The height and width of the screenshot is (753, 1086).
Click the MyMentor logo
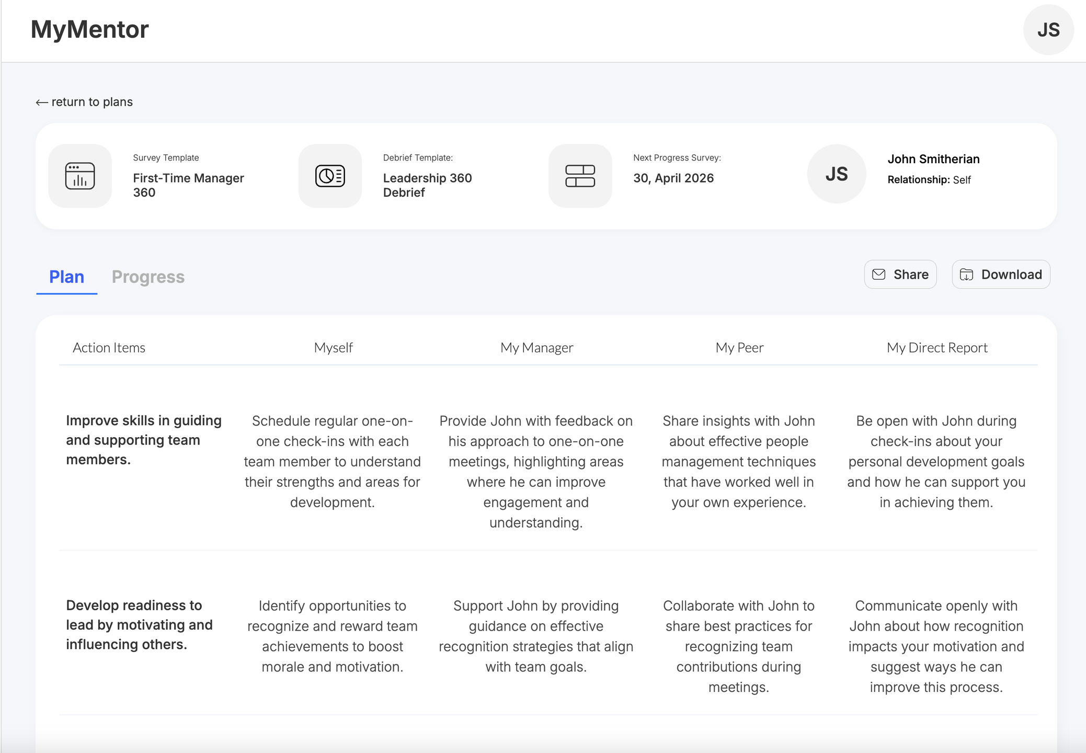(x=89, y=29)
